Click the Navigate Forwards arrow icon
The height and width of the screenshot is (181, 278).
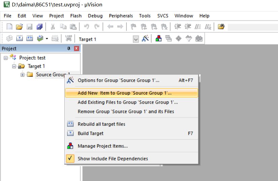click(120, 27)
